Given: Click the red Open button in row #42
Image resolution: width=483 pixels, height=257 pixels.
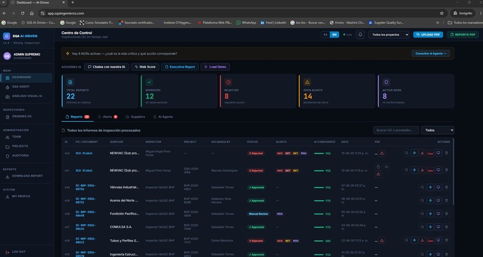Looking at the screenshot, I should 430,153.
